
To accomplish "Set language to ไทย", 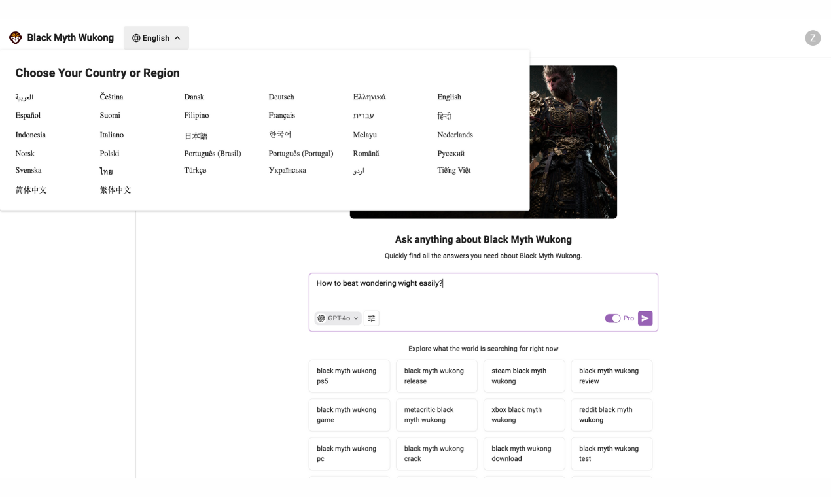I will [x=107, y=171].
